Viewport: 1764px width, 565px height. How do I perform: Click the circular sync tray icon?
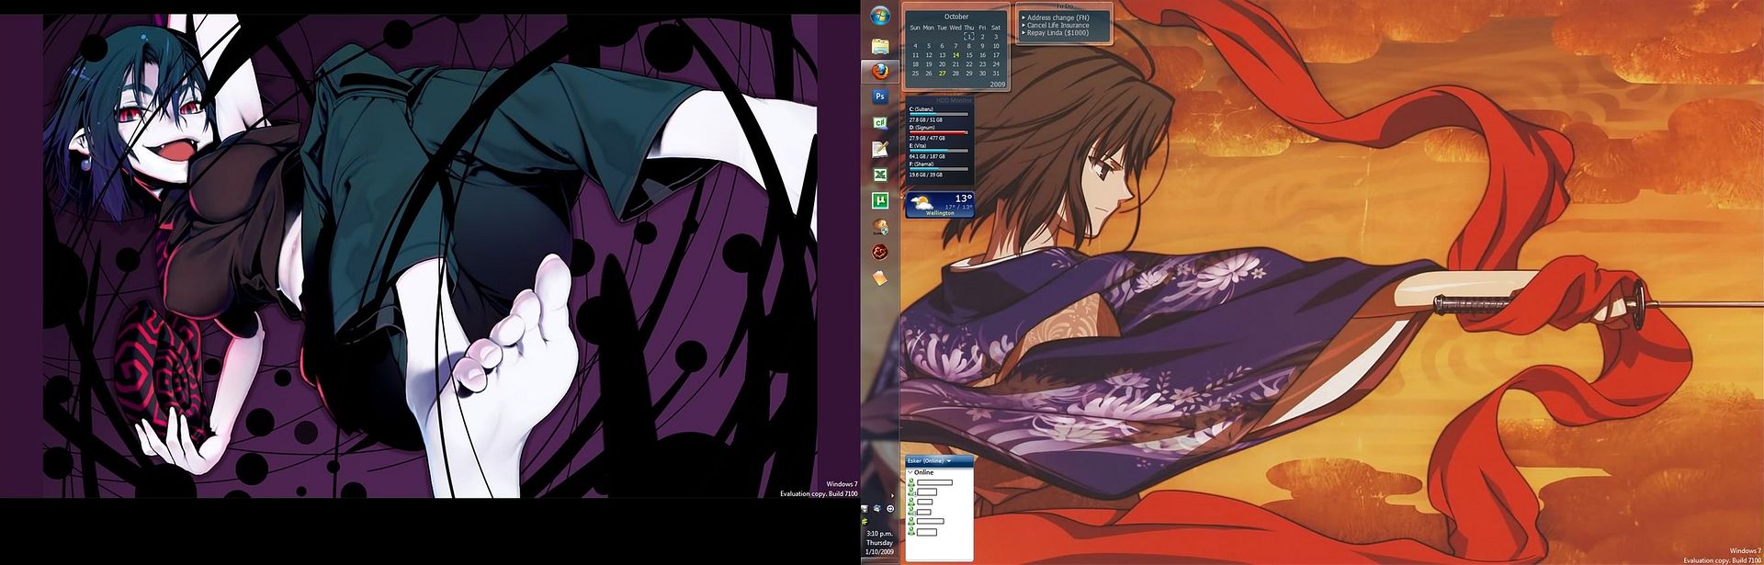[890, 509]
